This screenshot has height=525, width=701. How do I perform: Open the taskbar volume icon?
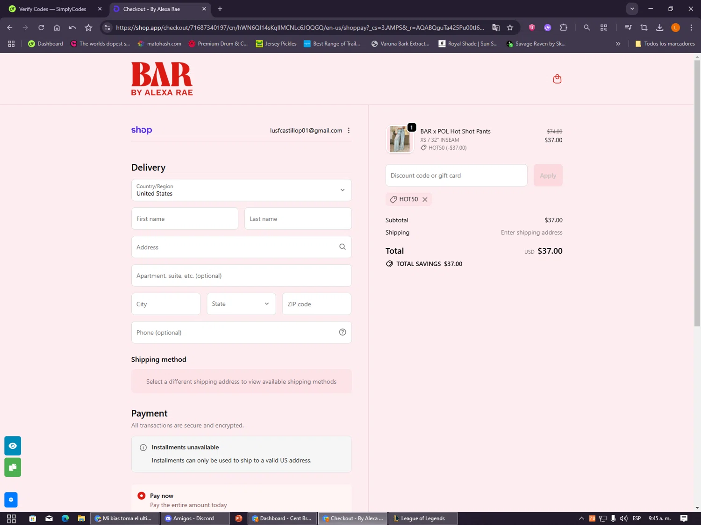(x=623, y=518)
